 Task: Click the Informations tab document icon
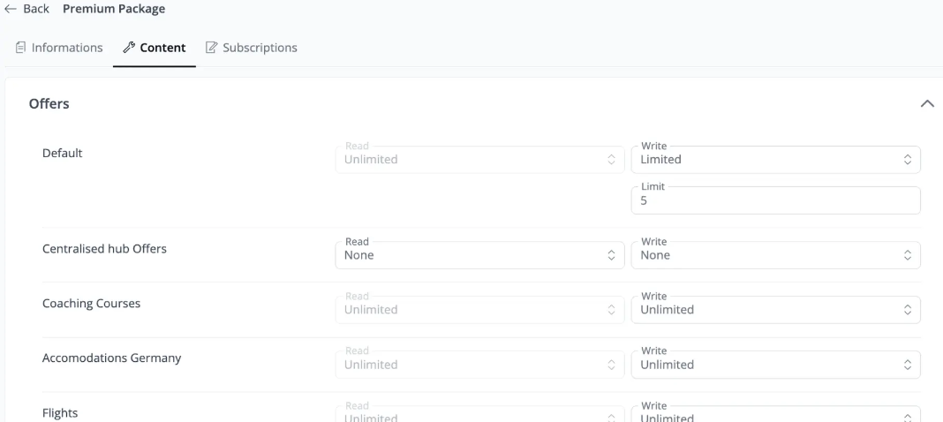[20, 48]
